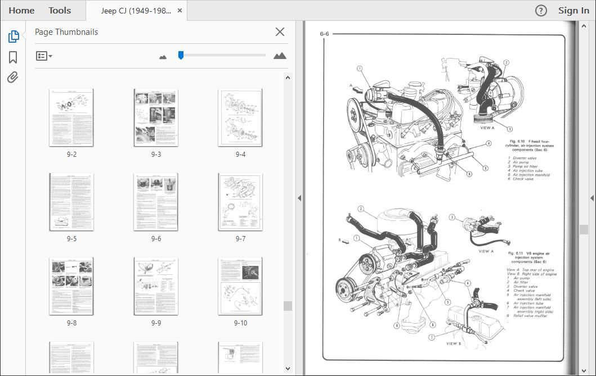Image resolution: width=596 pixels, height=376 pixels.
Task: Click thumbnail panel scroll down arrow
Action: [288, 368]
